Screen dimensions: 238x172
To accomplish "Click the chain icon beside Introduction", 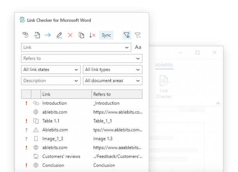I will coord(36,103).
